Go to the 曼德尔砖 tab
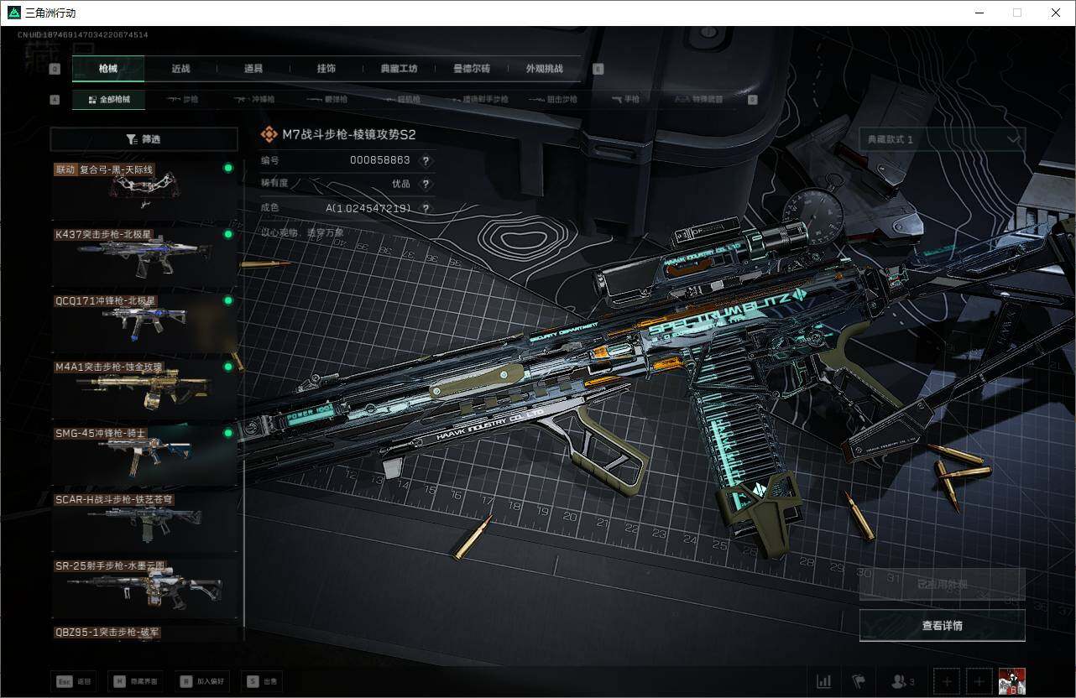Viewport: 1076px width, 698px height. pyautogui.click(x=472, y=69)
